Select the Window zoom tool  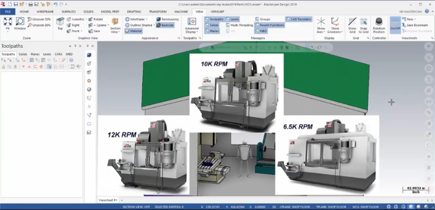coord(20,22)
